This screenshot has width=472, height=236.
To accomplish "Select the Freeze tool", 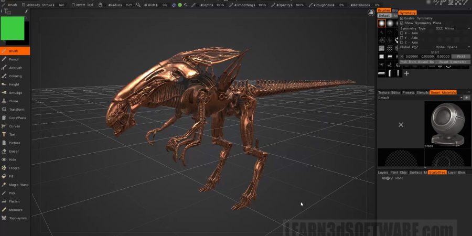I will tap(14, 168).
